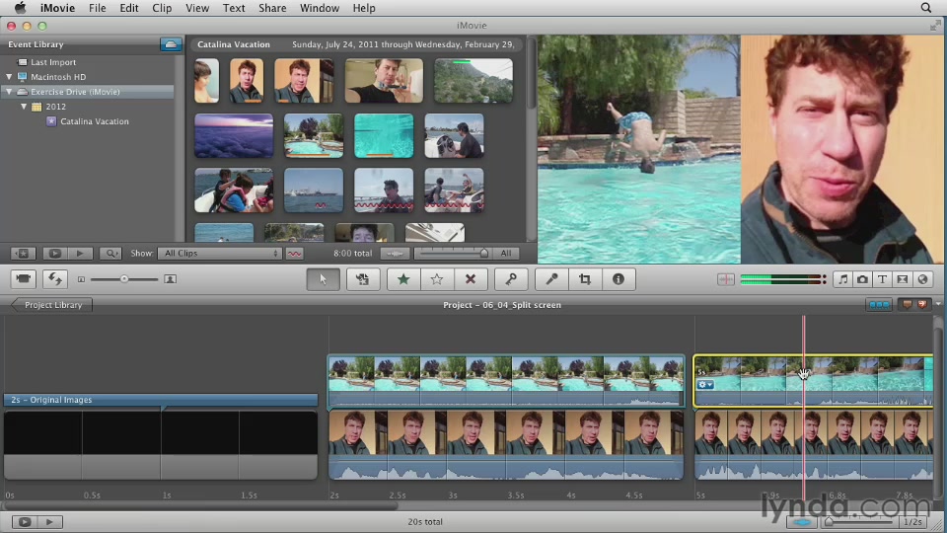The height and width of the screenshot is (533, 947).
Task: Add selection to project with edit tool
Action: (362, 279)
